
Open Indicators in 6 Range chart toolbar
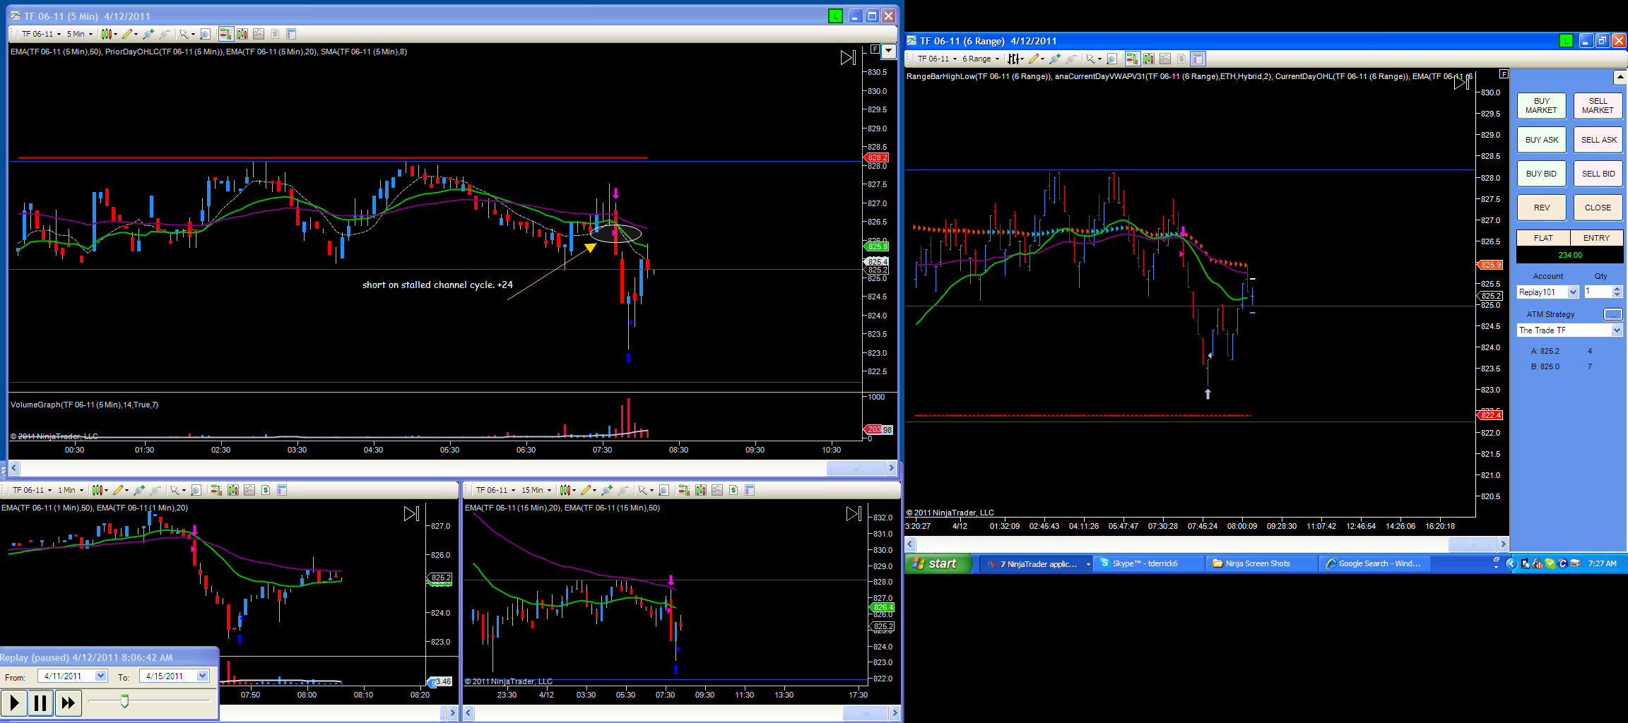point(1165,59)
